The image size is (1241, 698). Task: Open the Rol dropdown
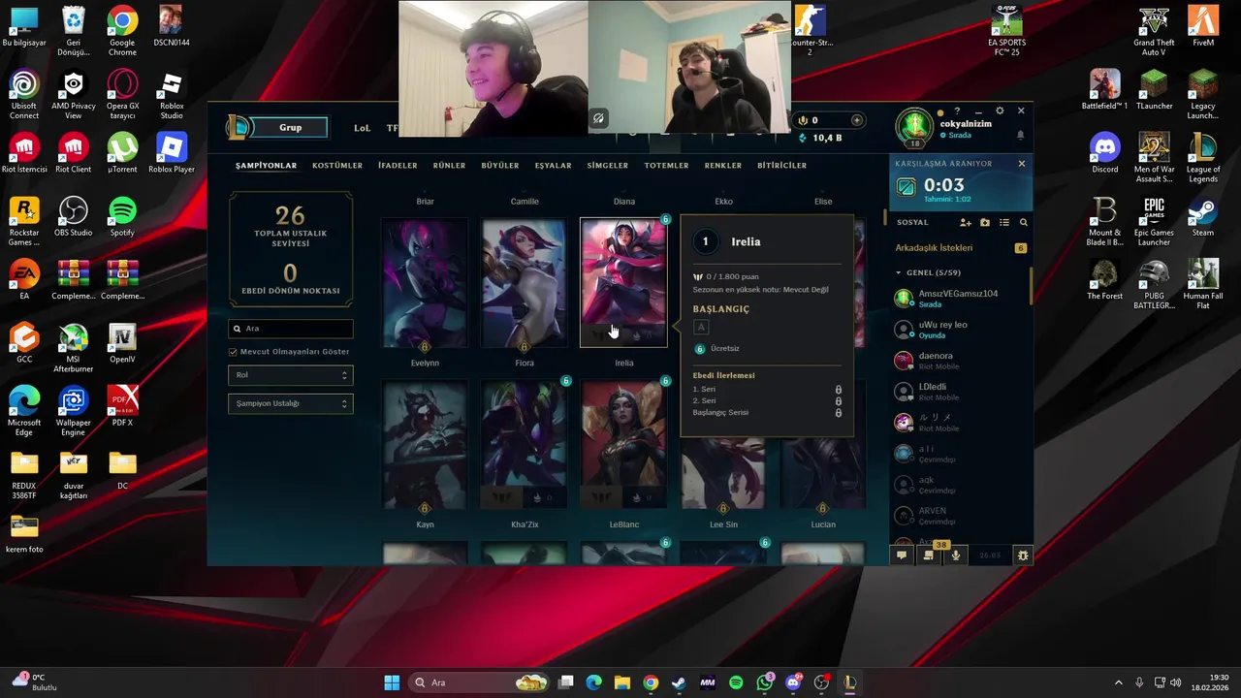[x=291, y=375]
